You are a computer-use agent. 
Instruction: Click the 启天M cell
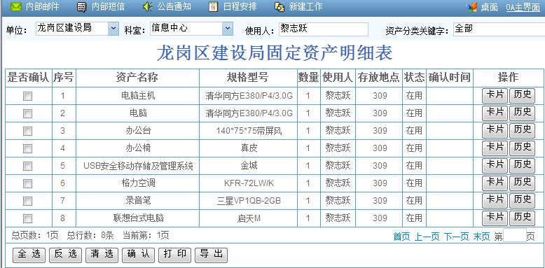click(249, 218)
